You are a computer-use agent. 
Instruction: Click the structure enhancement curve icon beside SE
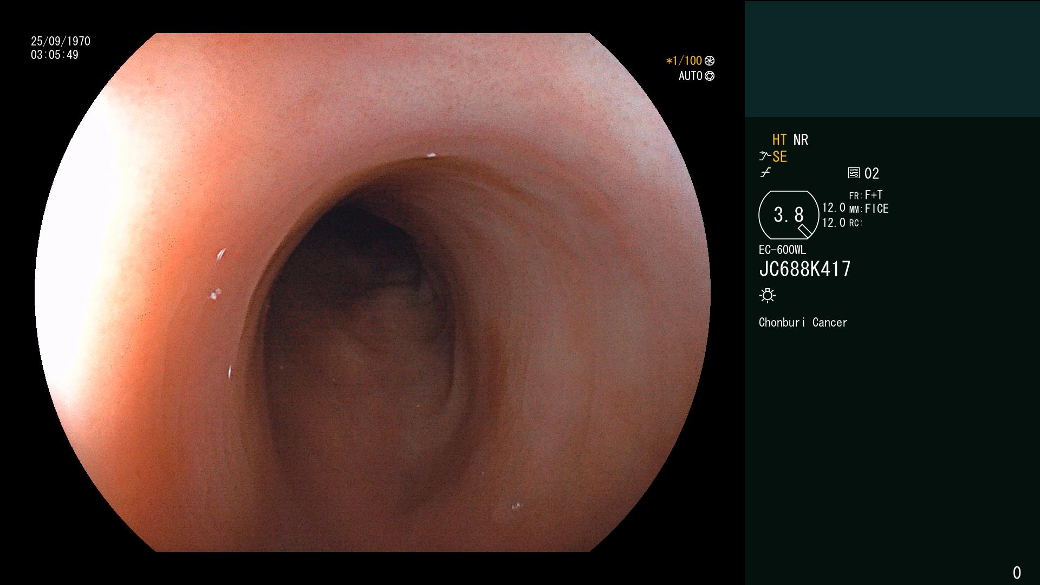pyautogui.click(x=764, y=157)
